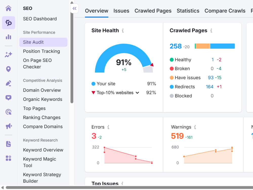Click Redirects count 164
The width and height of the screenshot is (253, 190).
pos(209,87)
